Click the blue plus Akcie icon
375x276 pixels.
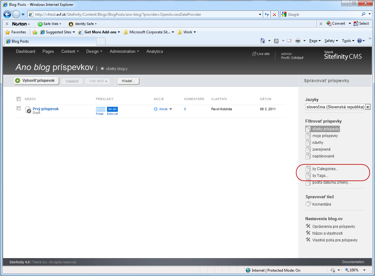156,109
